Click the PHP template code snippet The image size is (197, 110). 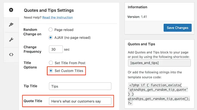[x=159, y=94]
